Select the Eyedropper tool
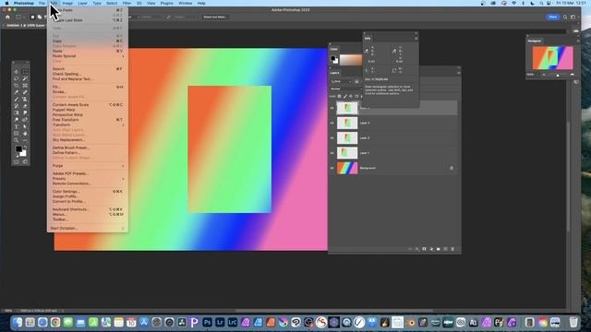Screen dimensions: 591x332 coord(17,92)
